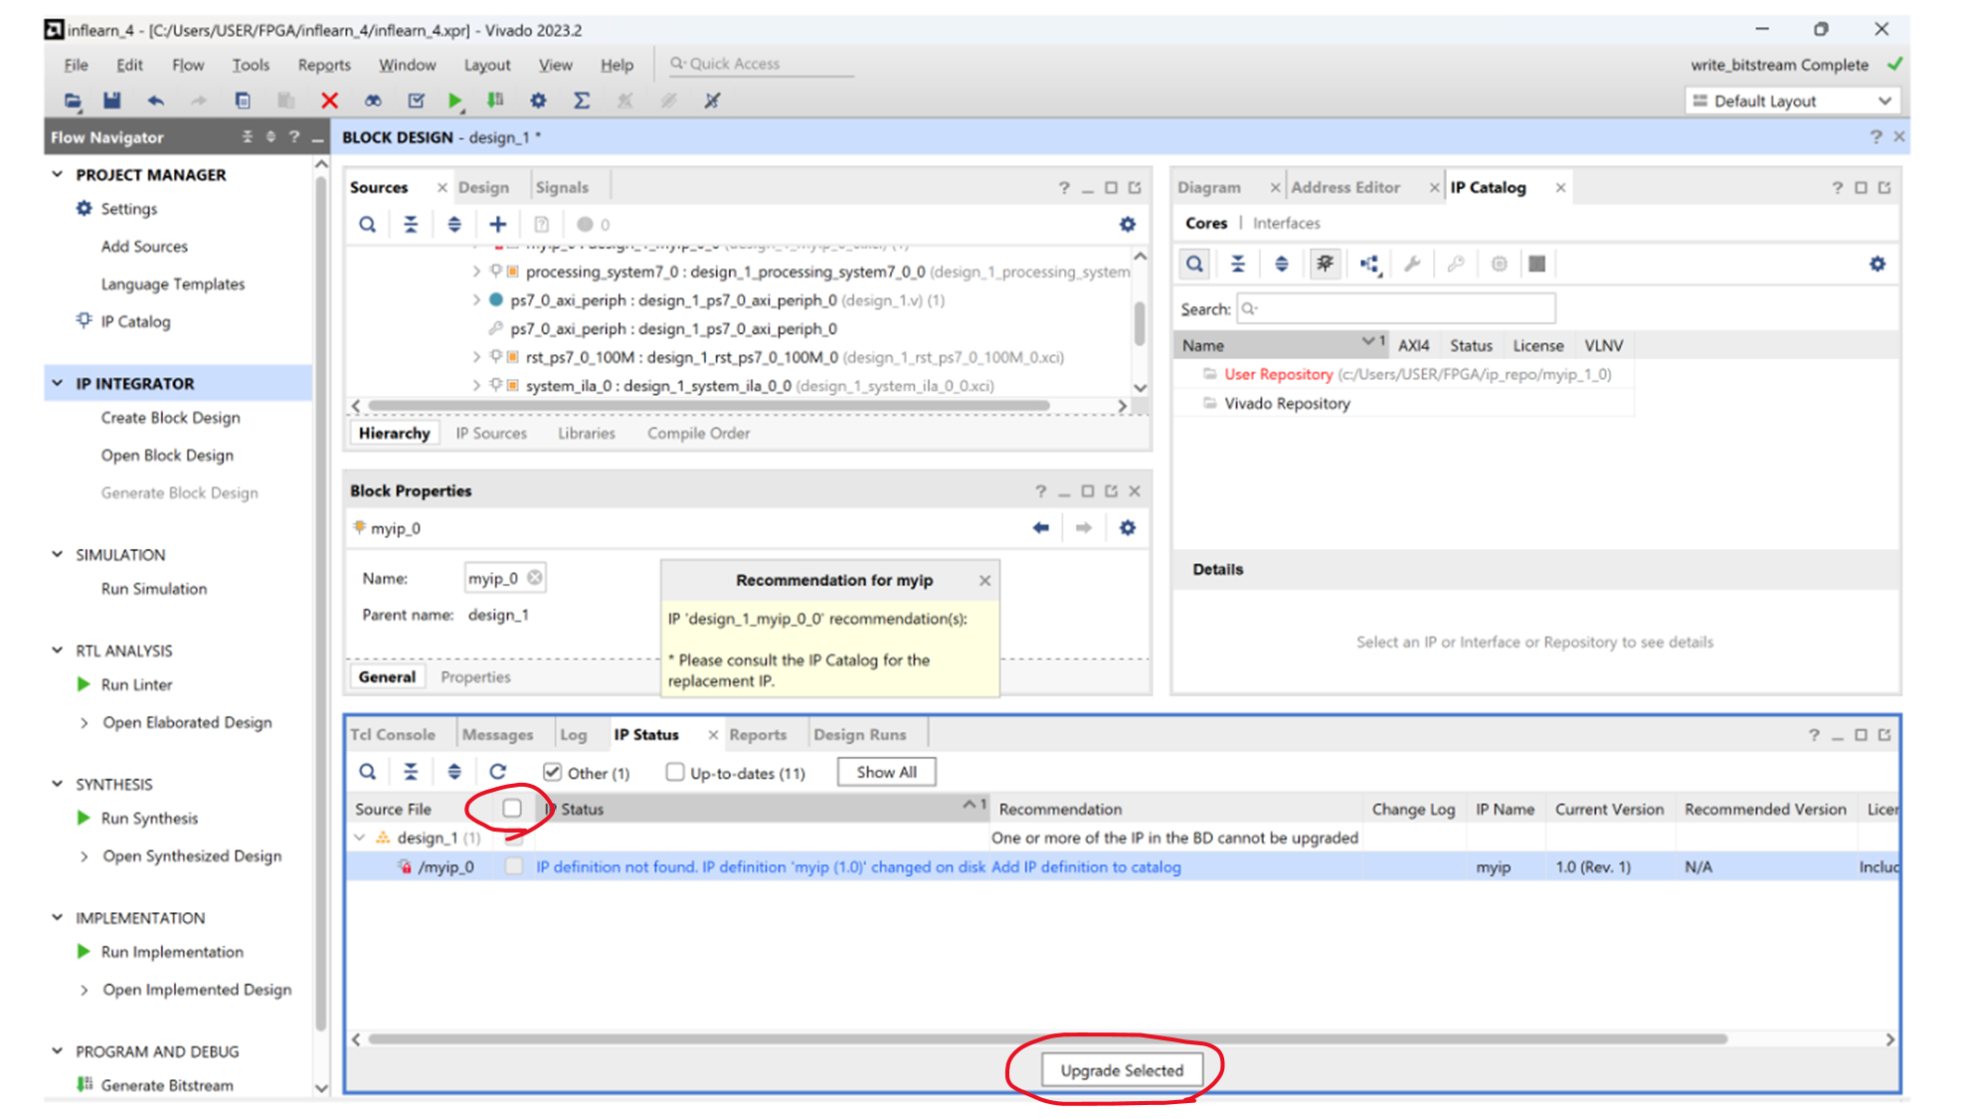Expand Open Synthesized Design
This screenshot has height=1119, width=1965.
click(84, 856)
